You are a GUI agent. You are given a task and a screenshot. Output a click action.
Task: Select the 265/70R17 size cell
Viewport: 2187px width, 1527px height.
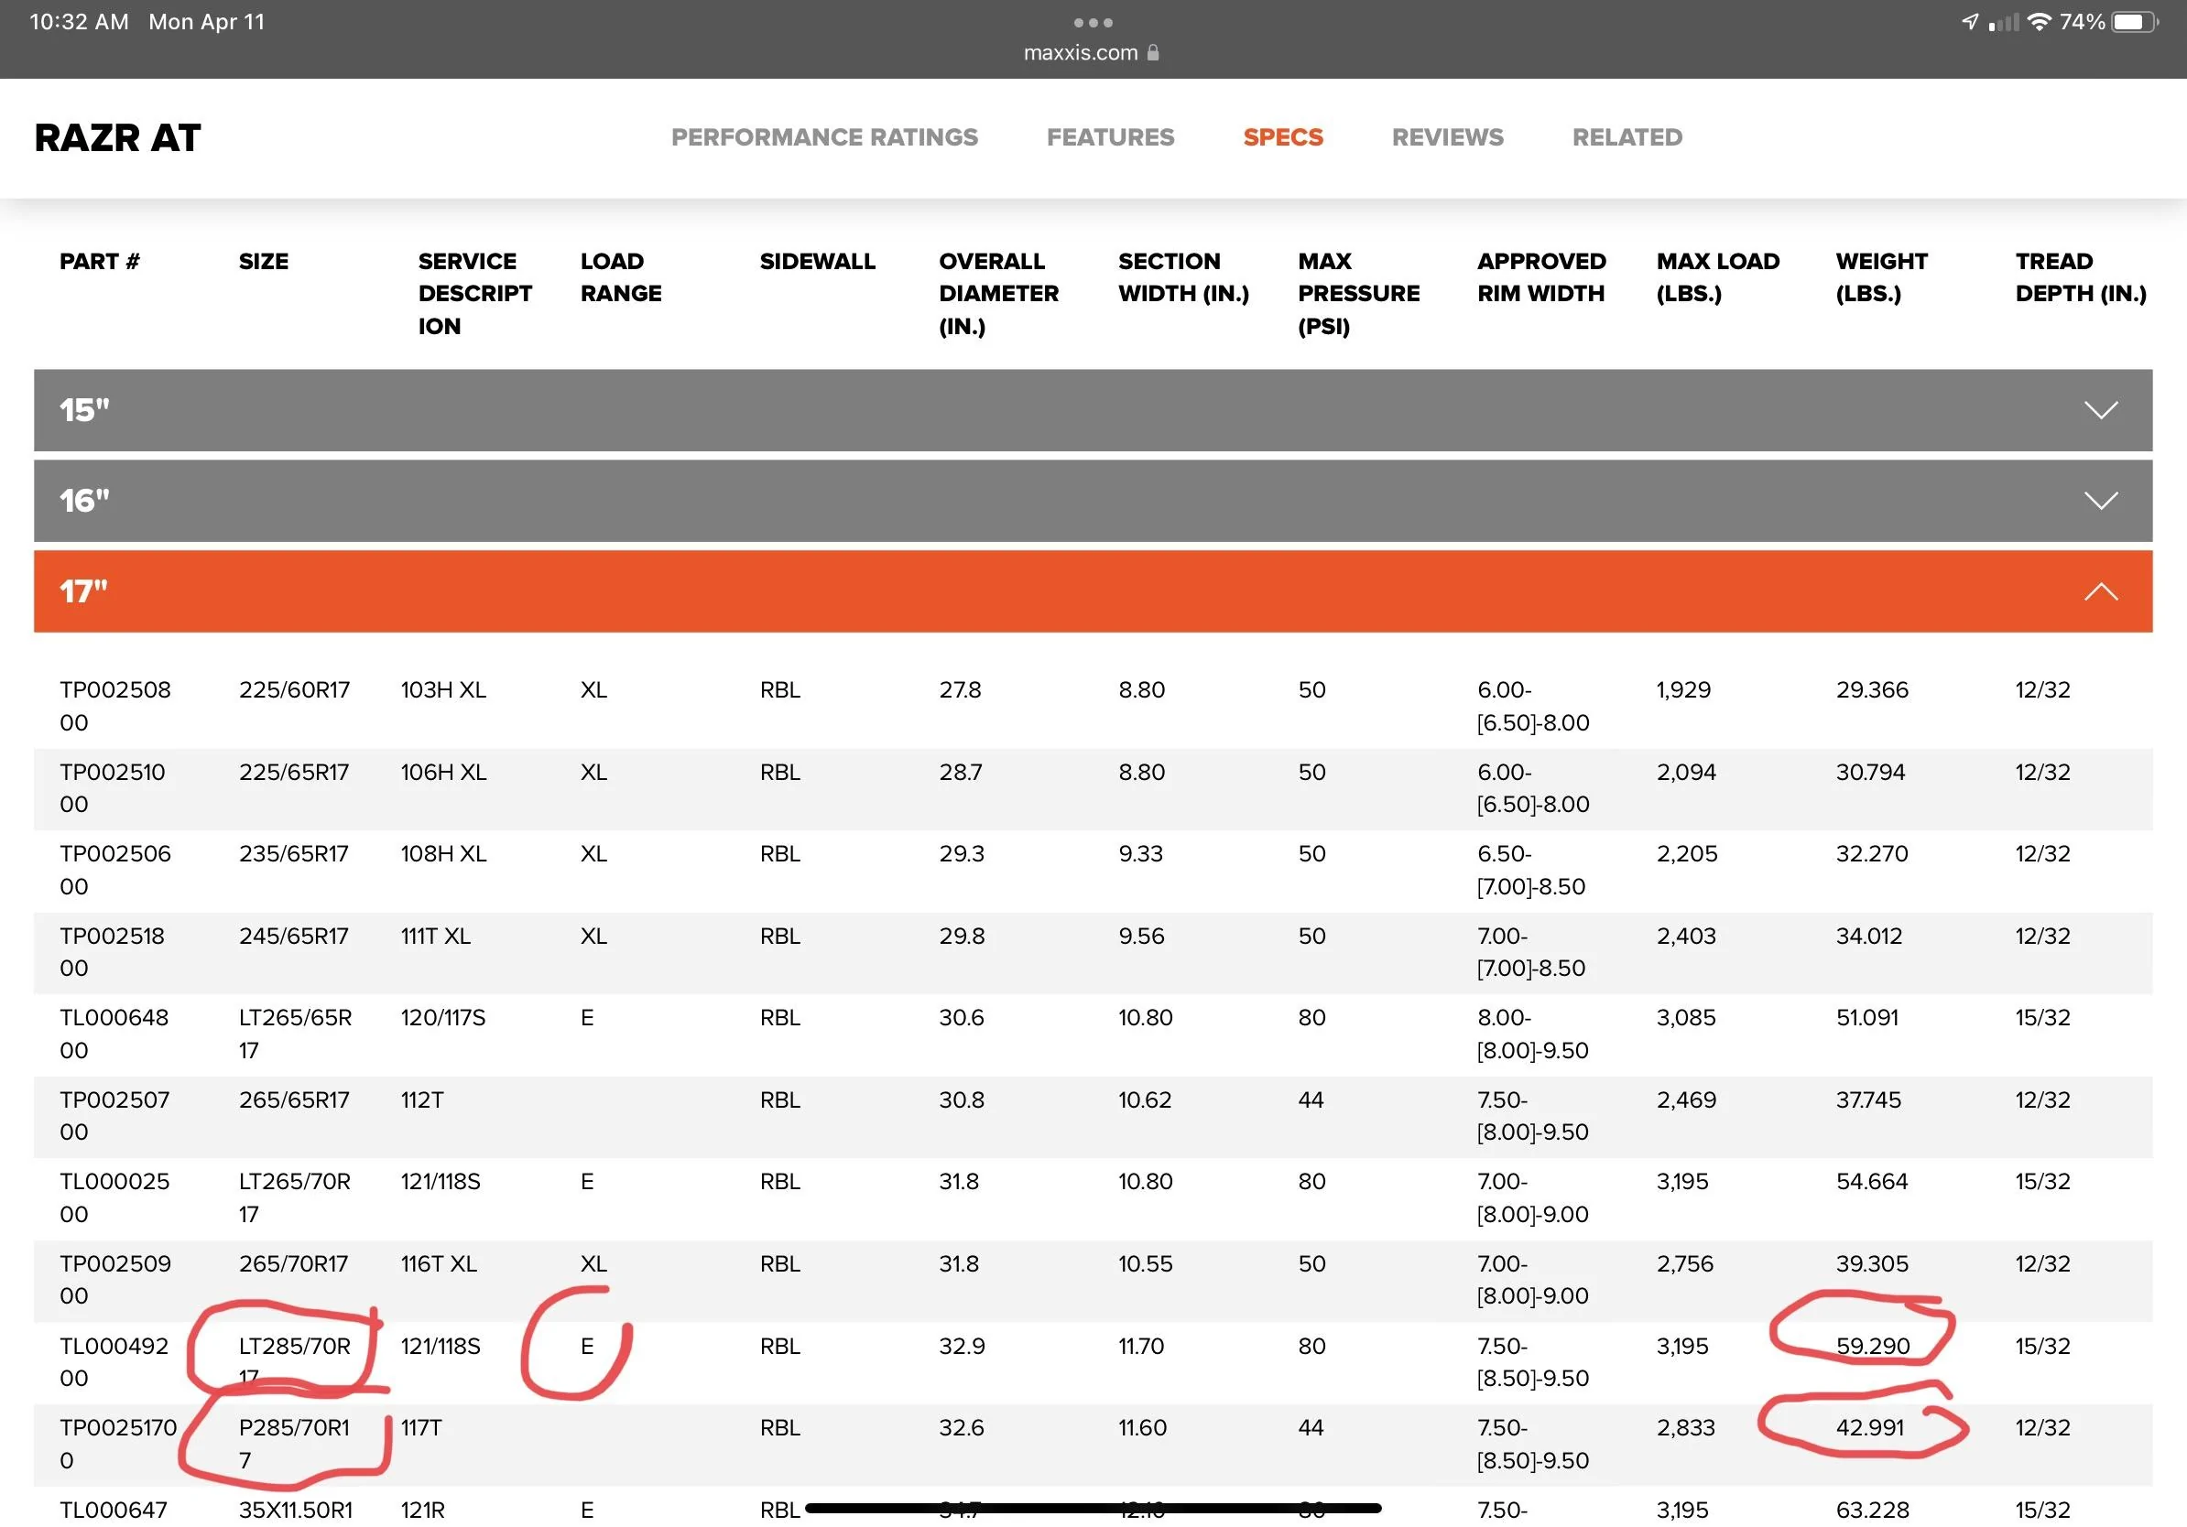[293, 1263]
